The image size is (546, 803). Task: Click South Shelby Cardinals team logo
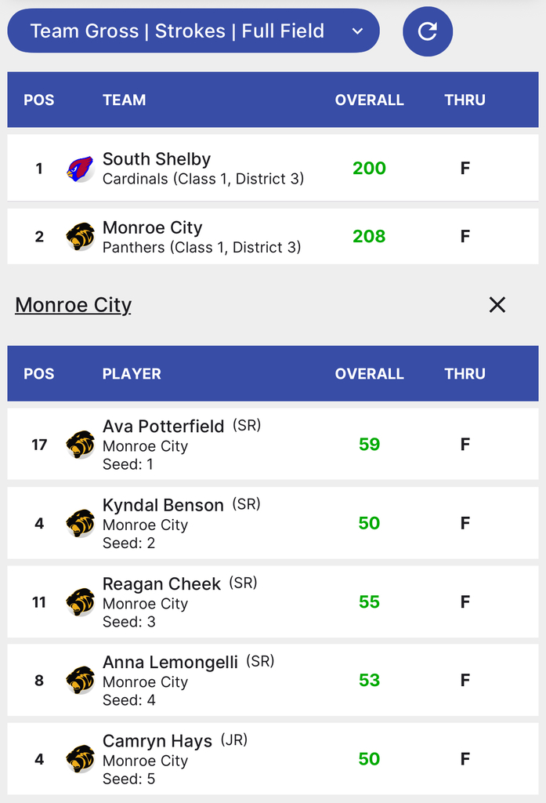80,169
